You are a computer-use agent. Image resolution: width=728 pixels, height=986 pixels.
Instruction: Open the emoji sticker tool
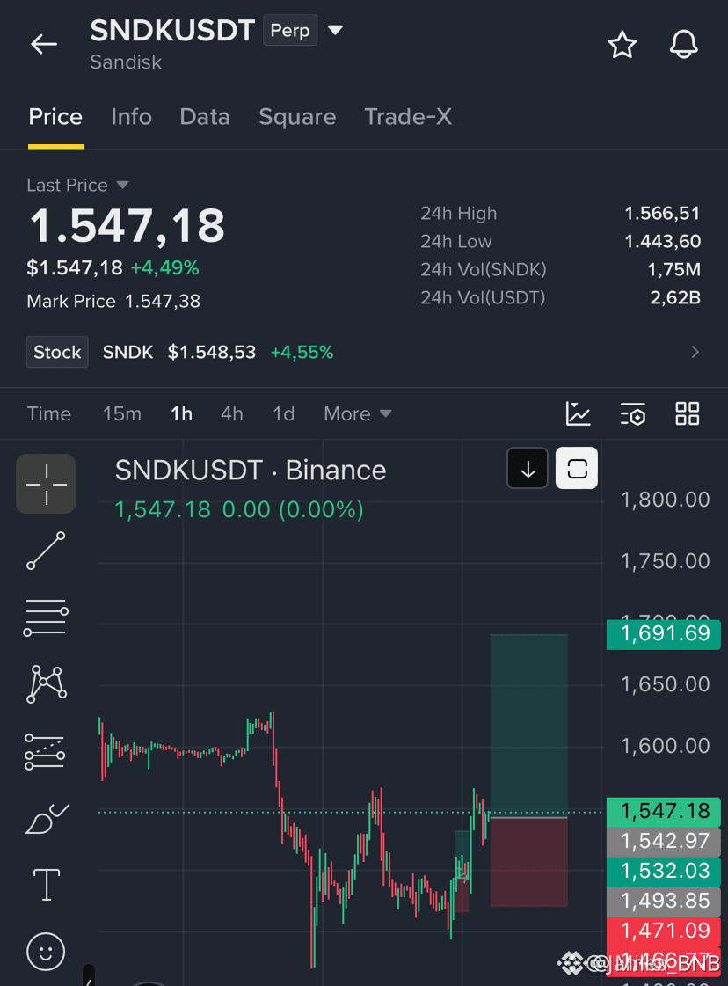point(46,952)
